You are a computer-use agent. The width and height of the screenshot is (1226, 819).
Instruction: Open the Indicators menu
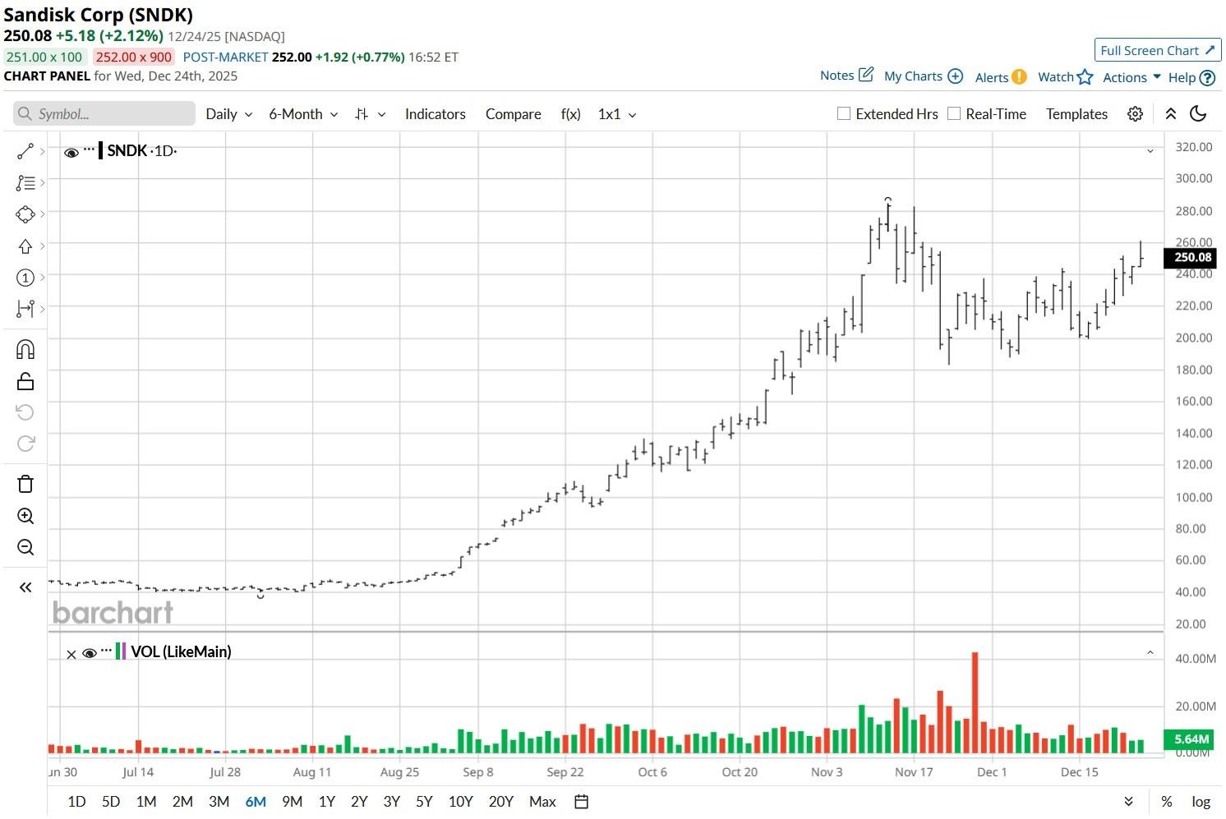[x=436, y=114]
